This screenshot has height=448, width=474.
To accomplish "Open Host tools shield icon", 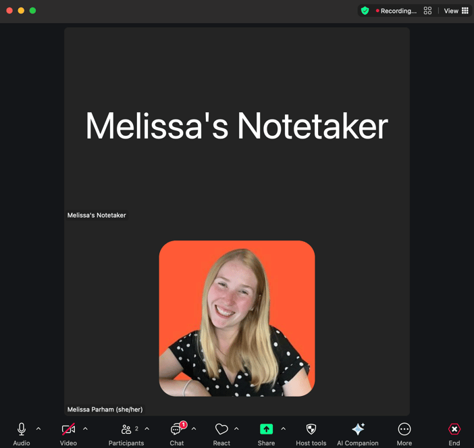I will [x=311, y=430].
